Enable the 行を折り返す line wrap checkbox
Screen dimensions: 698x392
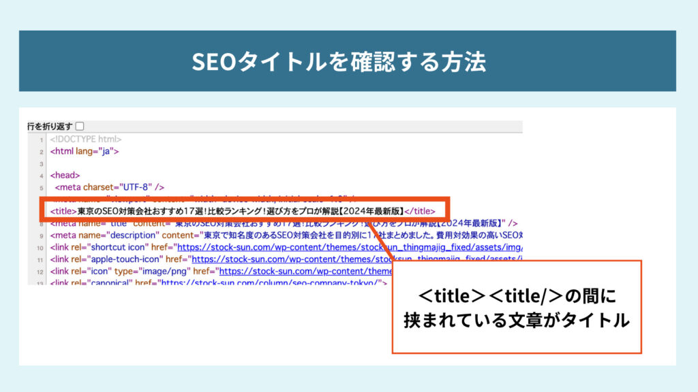[x=78, y=126]
